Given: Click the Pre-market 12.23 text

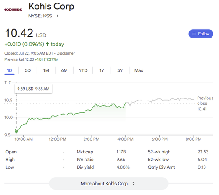Looking at the screenshot, I should pos(19,59).
